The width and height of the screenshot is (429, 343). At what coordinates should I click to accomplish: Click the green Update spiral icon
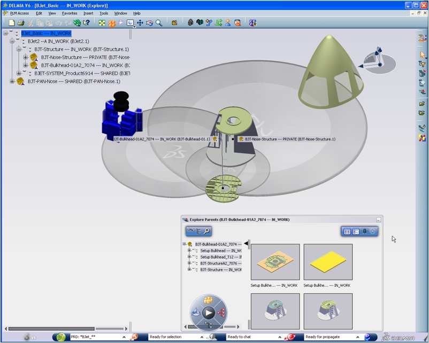[77, 23]
